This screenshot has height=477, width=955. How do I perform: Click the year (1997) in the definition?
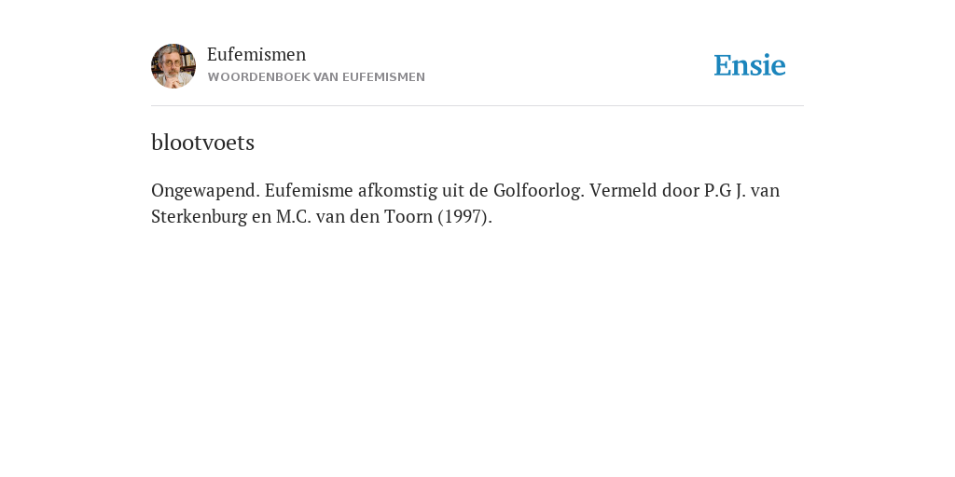(x=464, y=216)
